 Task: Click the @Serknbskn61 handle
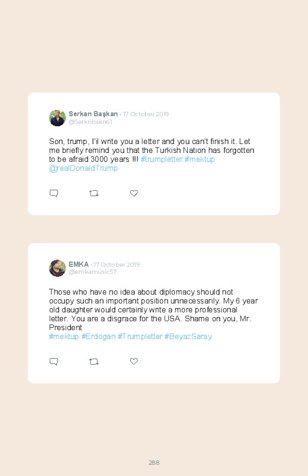(91, 122)
